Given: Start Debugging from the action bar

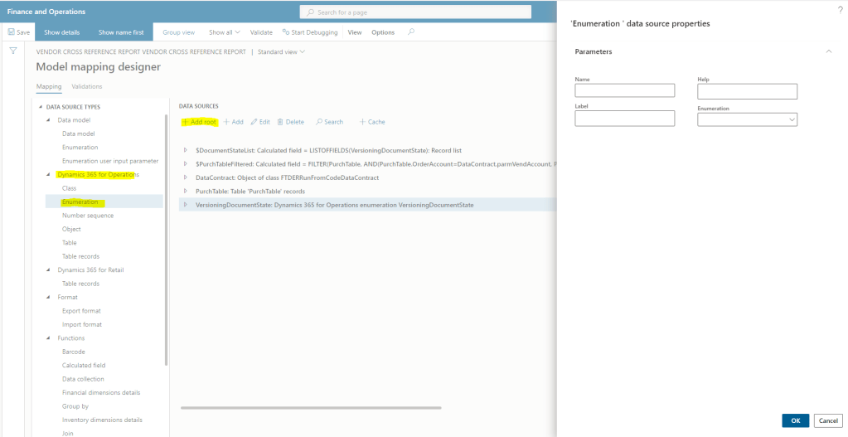Looking at the screenshot, I should [x=310, y=32].
